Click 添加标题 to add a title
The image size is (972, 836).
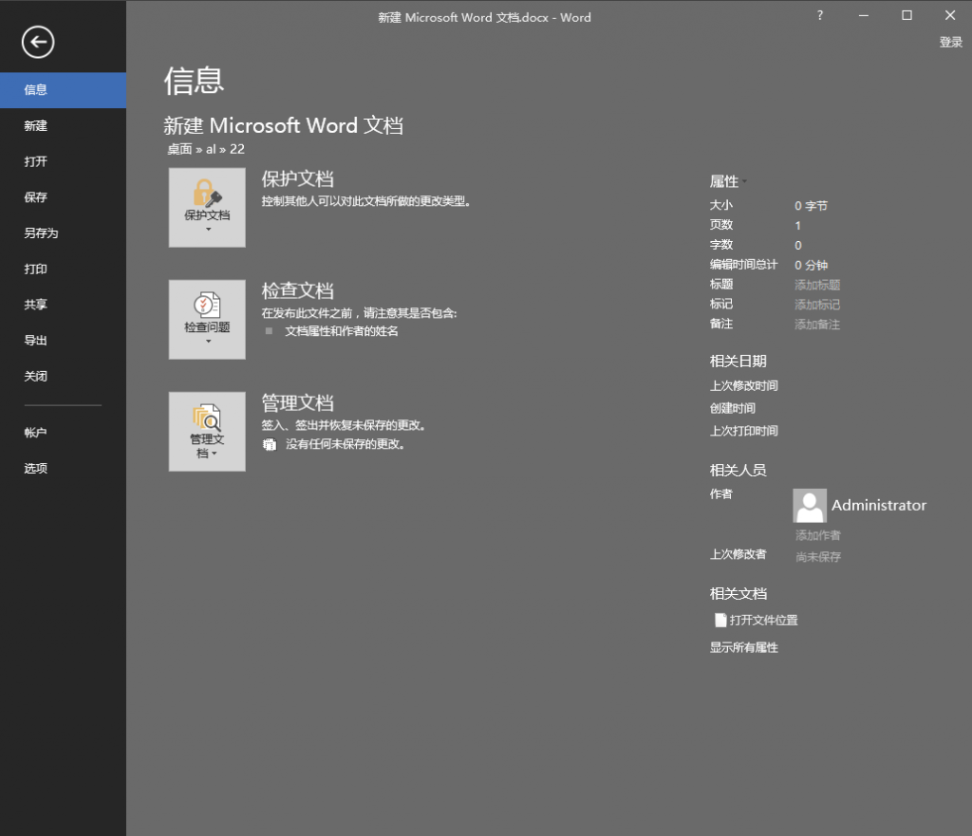click(817, 284)
